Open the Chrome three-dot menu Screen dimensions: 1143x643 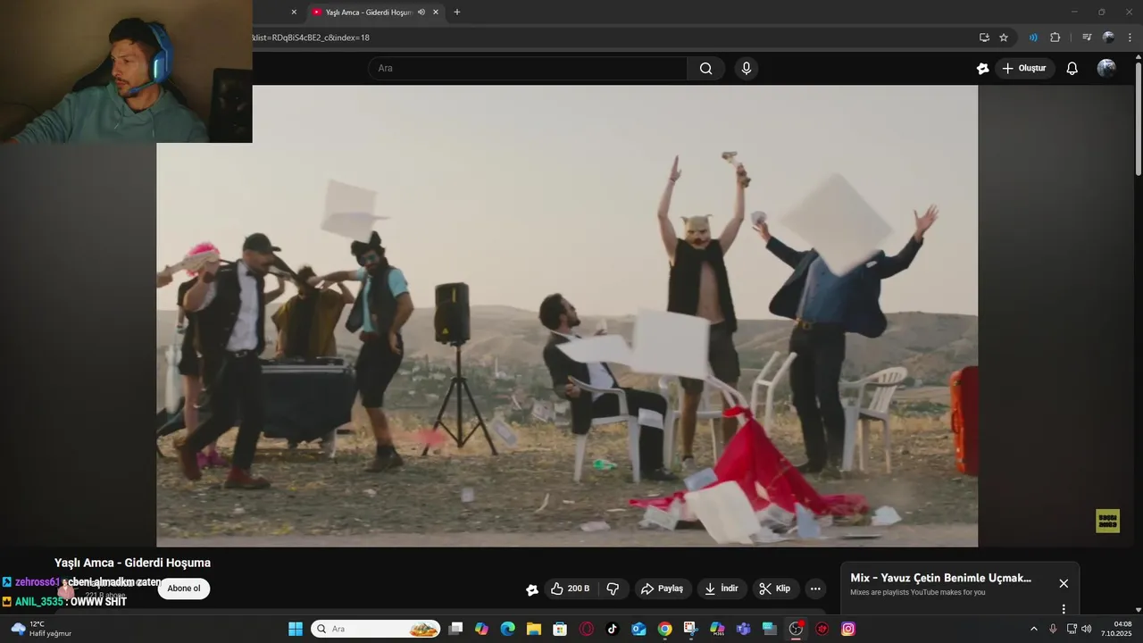1130,38
